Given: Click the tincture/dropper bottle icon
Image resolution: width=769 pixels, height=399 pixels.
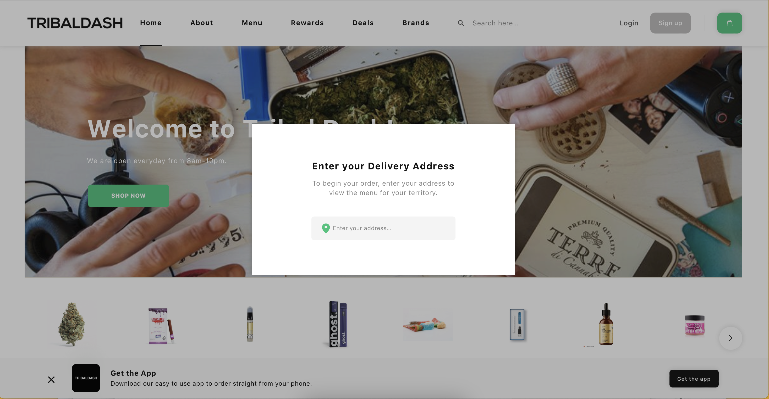Looking at the screenshot, I should tap(606, 324).
